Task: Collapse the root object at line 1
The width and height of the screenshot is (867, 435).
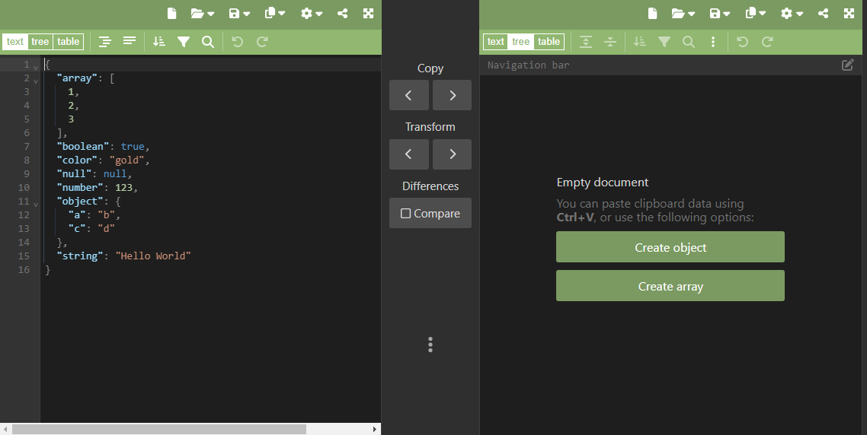Action: click(x=36, y=68)
